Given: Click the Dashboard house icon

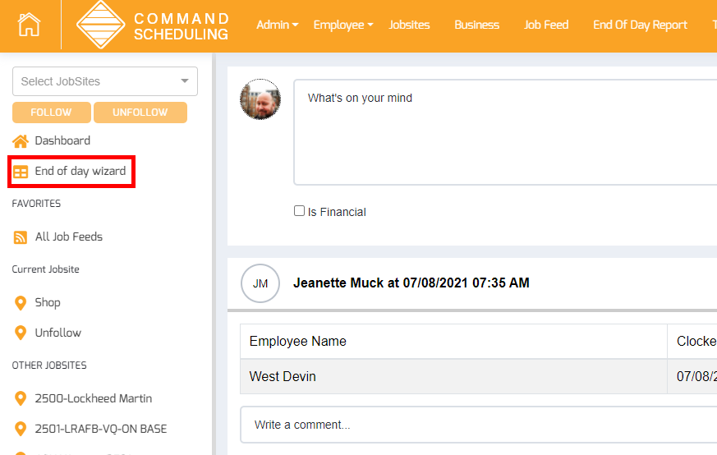Looking at the screenshot, I should pos(21,141).
